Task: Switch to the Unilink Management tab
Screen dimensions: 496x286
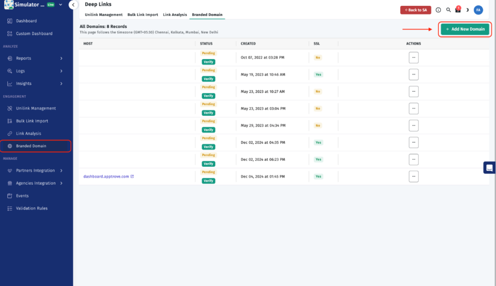Action: click(x=104, y=15)
